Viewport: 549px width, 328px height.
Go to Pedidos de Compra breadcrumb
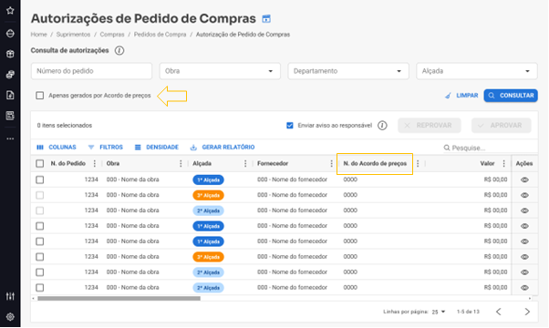160,35
